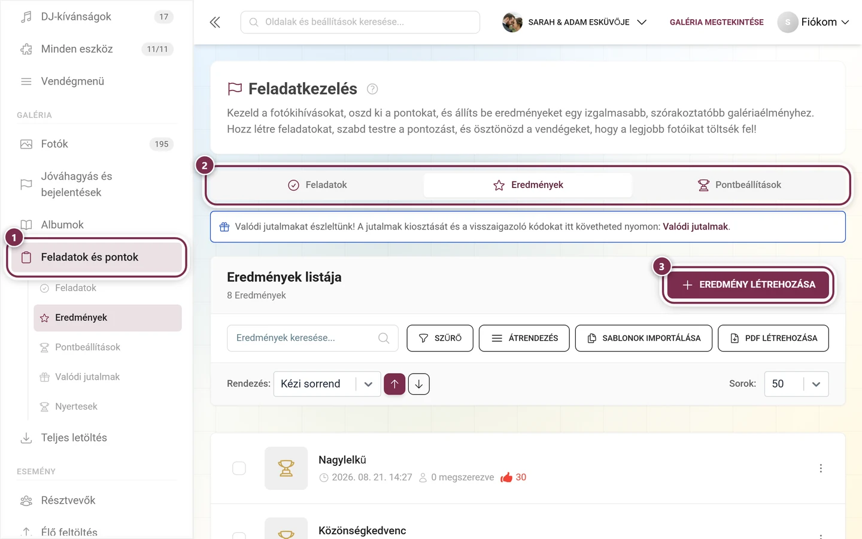The height and width of the screenshot is (539, 862).
Task: Click the DJ-kívánságok music note icon
Action: [x=26, y=17]
